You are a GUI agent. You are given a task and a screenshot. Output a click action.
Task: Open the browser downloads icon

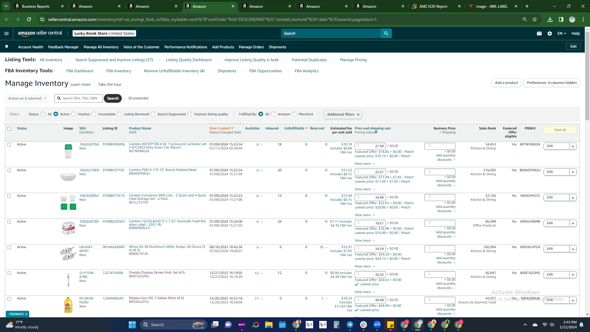(550, 19)
